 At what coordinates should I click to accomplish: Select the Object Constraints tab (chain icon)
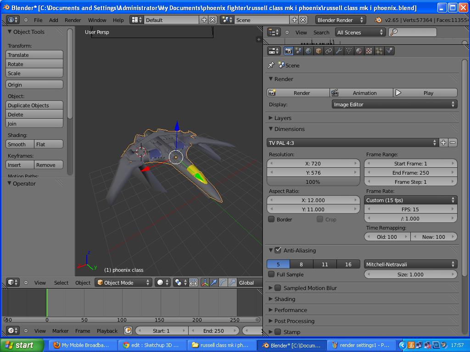pos(329,50)
